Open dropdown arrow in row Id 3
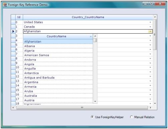This screenshot has height=129, width=168. 150,36
